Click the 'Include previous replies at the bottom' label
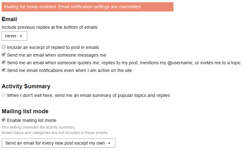 point(49,27)
